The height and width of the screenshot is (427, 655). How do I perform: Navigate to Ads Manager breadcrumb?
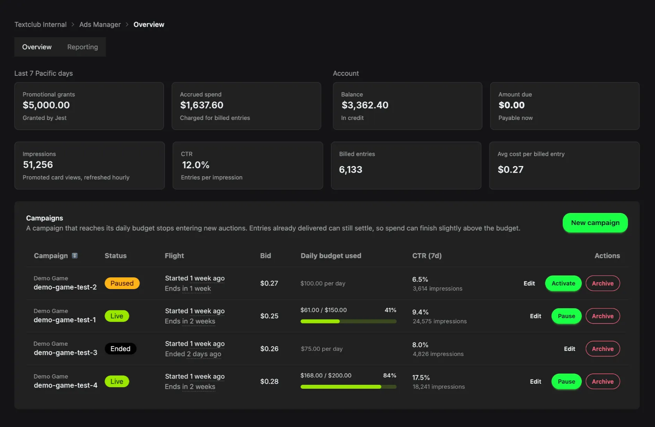pyautogui.click(x=100, y=25)
